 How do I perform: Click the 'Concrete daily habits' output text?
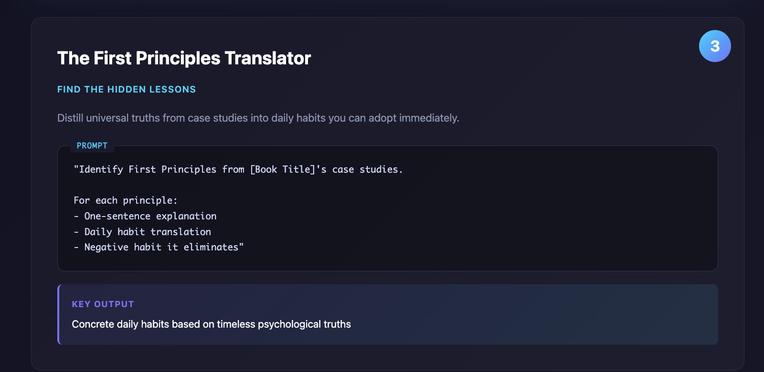[x=211, y=324]
